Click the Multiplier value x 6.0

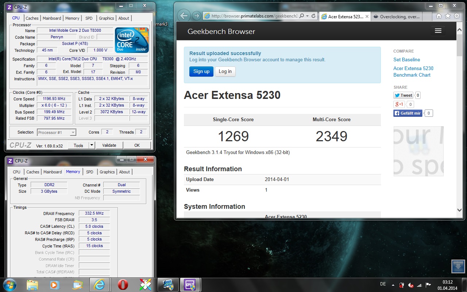(x=55, y=105)
